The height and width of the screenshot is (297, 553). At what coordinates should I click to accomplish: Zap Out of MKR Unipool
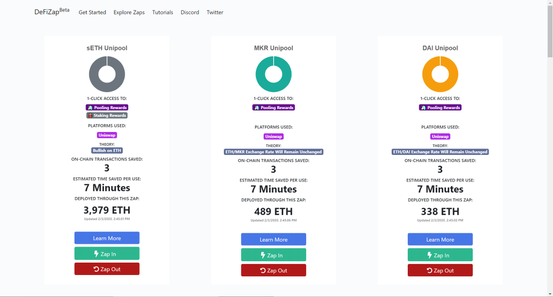point(274,270)
